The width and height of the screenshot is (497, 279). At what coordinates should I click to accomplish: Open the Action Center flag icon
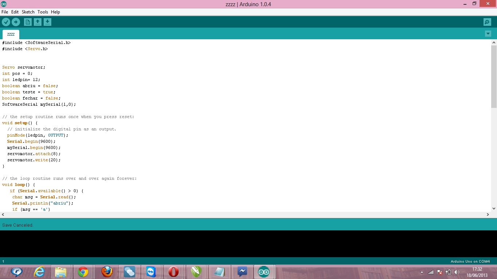[x=440, y=272]
